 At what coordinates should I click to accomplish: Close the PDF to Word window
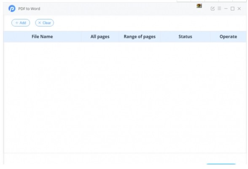(x=239, y=8)
